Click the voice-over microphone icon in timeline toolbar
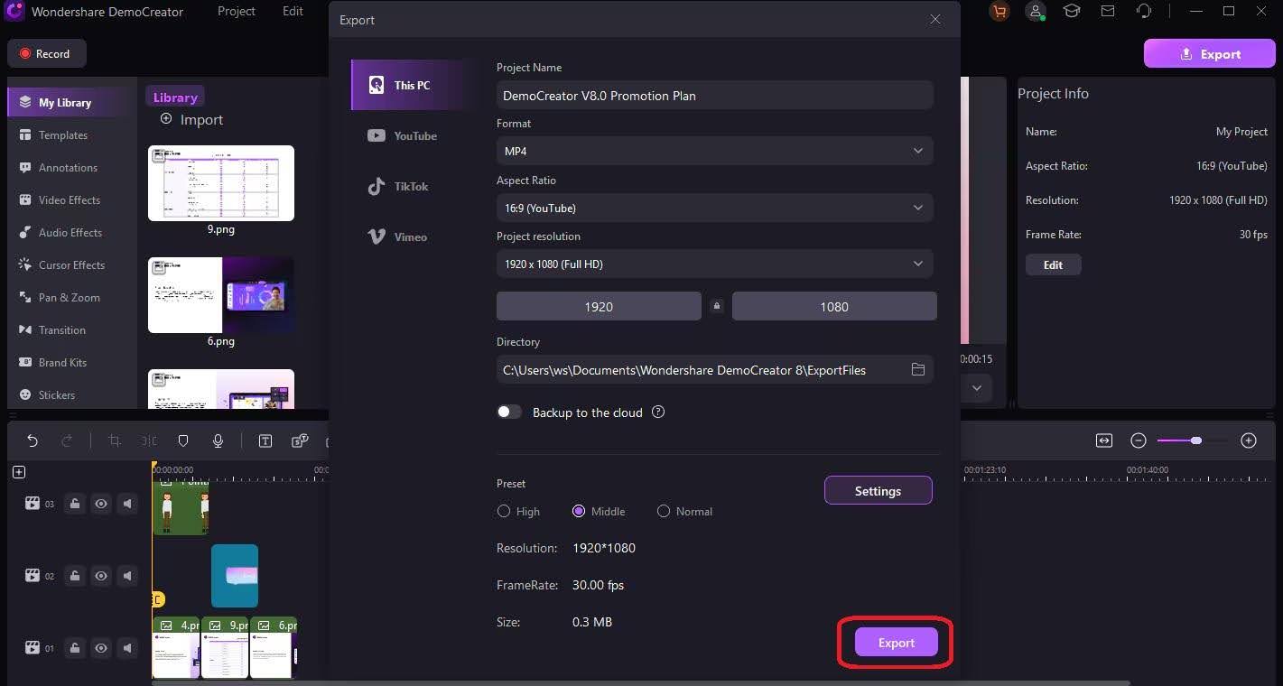Screen dimensions: 1283x686 218,440
